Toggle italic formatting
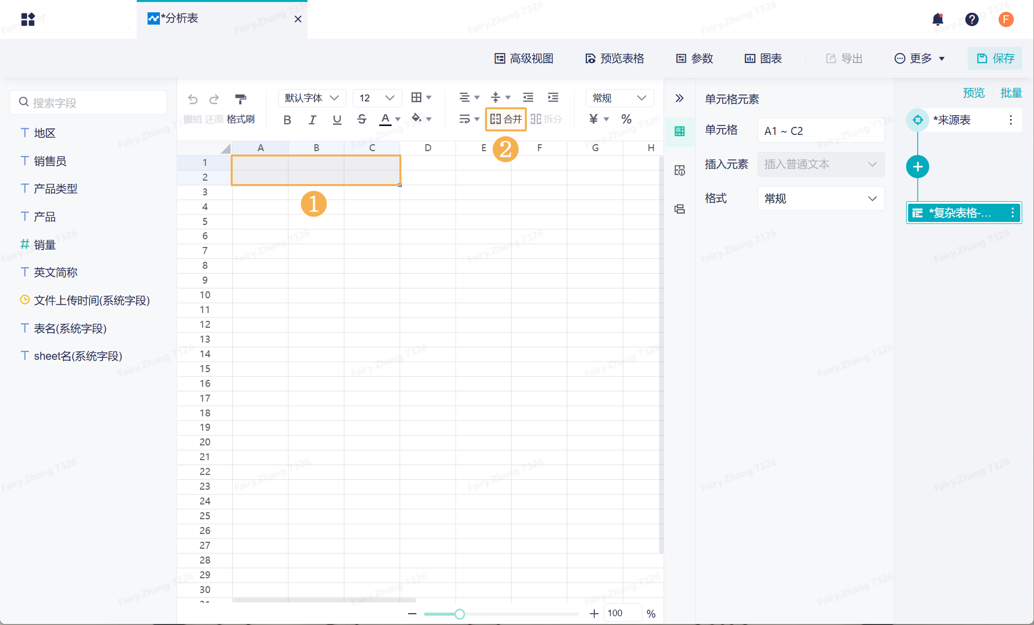 click(312, 120)
